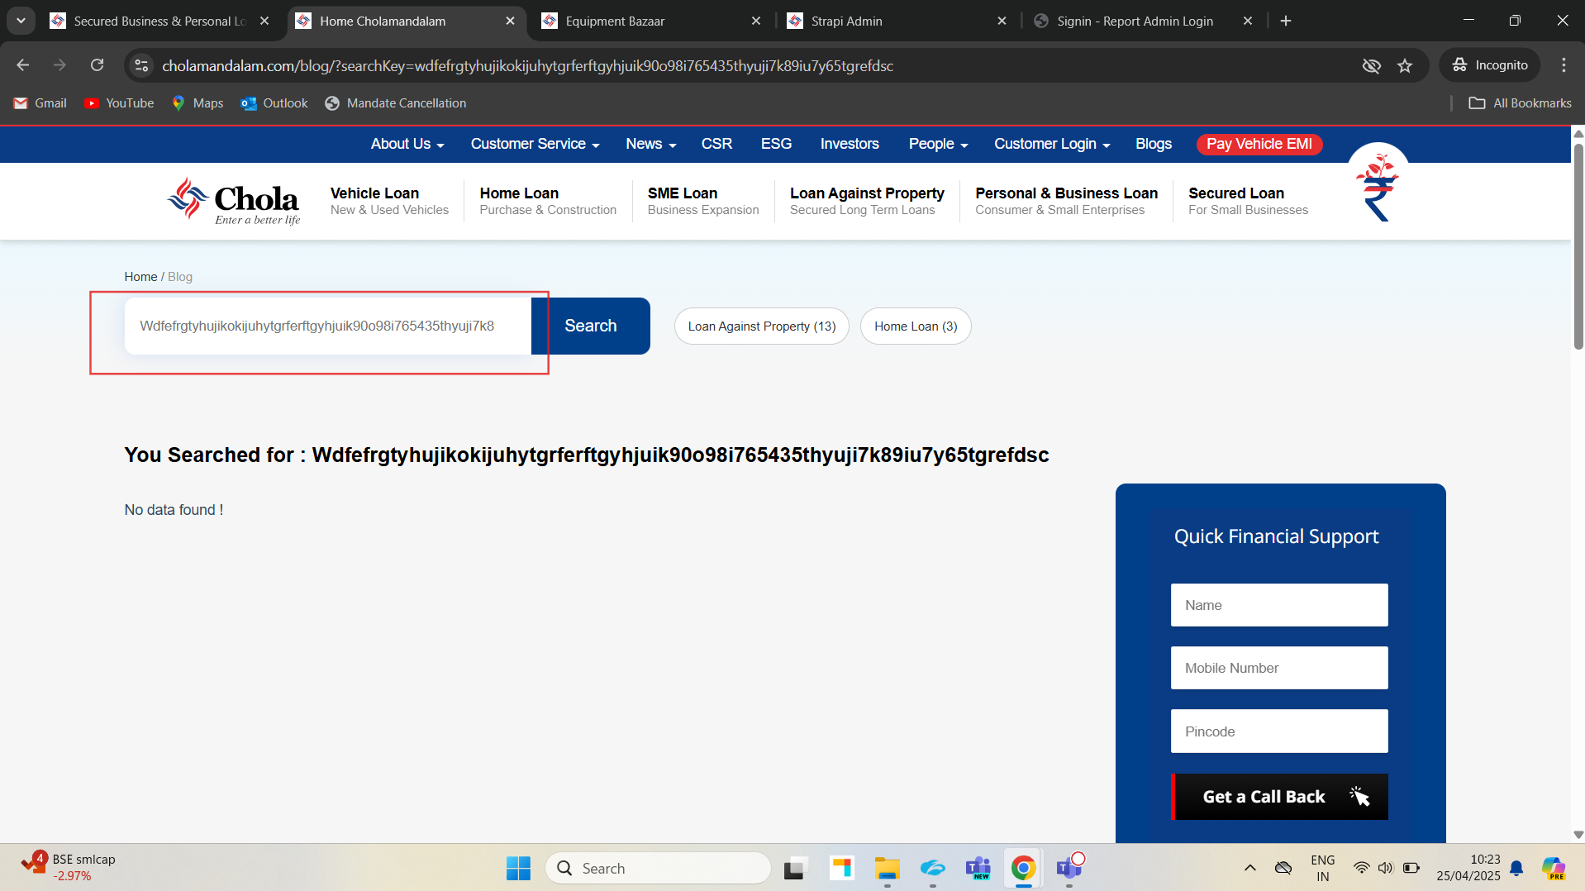Open SME Loan section

(x=703, y=201)
